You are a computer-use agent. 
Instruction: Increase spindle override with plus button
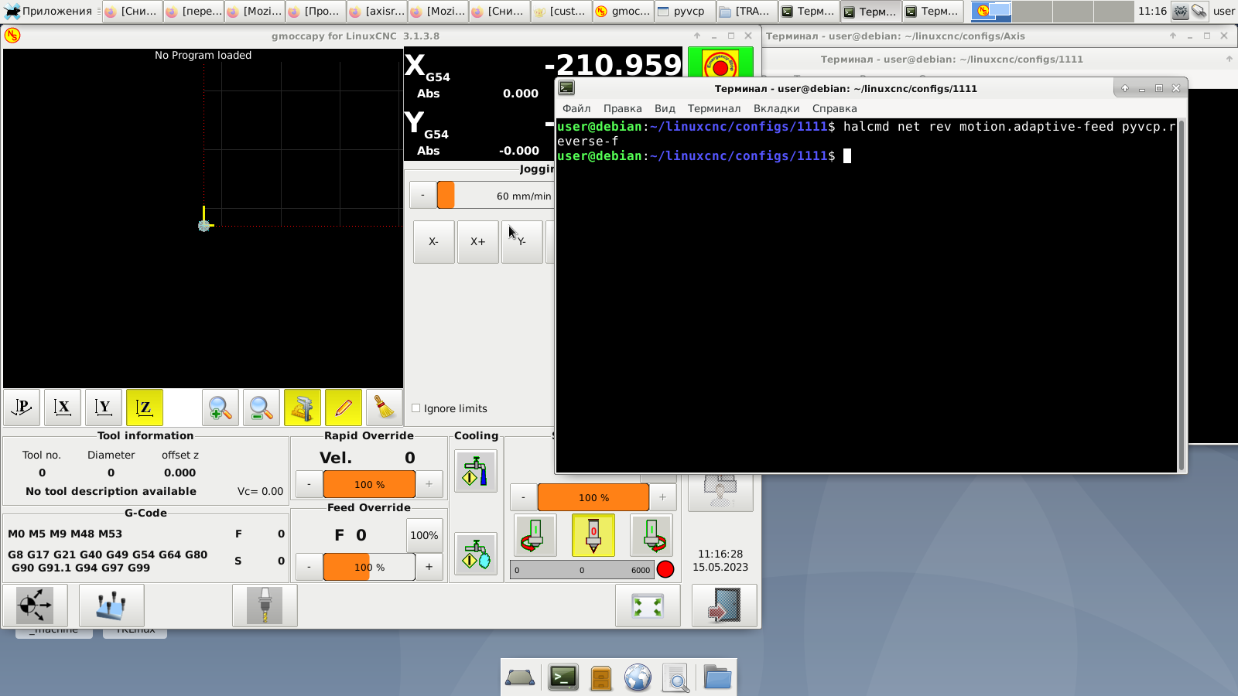662,497
